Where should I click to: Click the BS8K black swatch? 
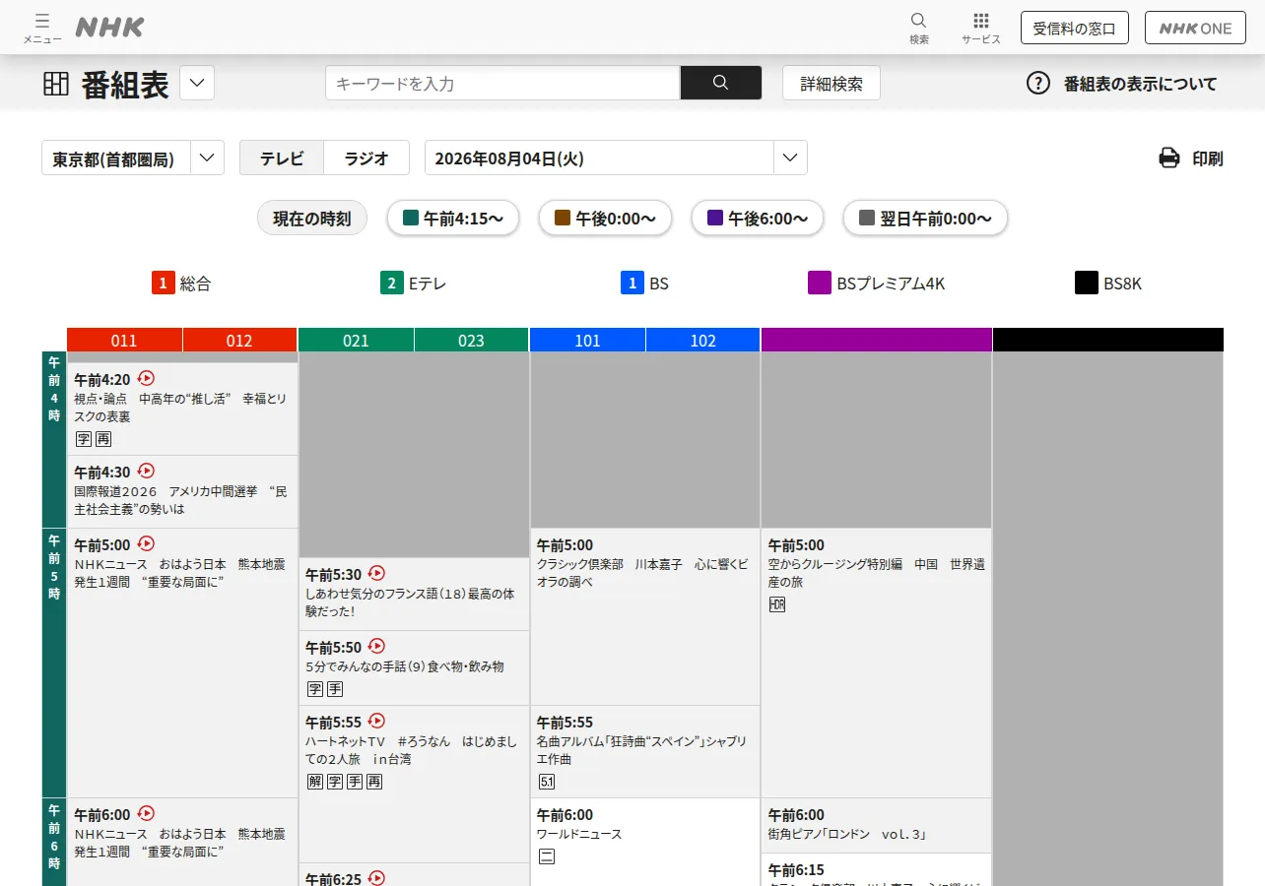pos(1087,284)
